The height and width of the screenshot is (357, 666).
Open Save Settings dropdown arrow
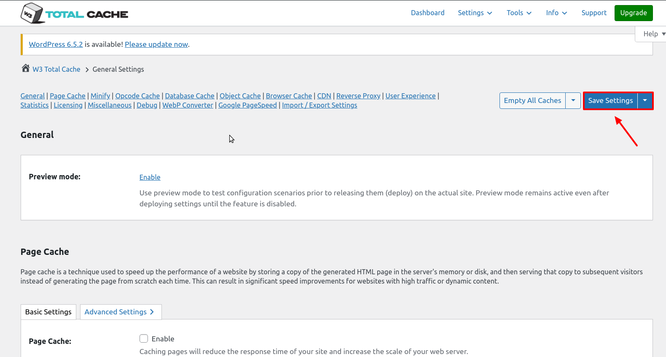[645, 100]
